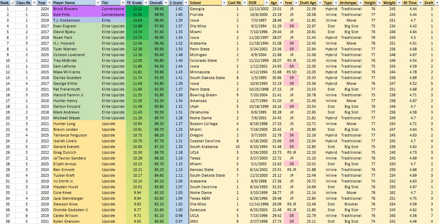The width and height of the screenshot is (439, 224).
Task: Select the Dalton Kincaid cell
Action: pos(76,107)
